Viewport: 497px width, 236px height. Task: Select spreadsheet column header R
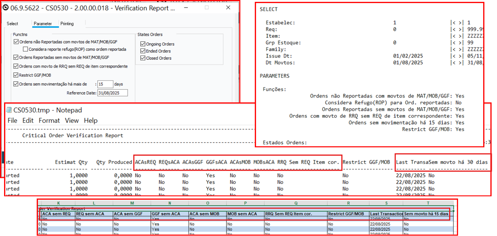pos(349,204)
